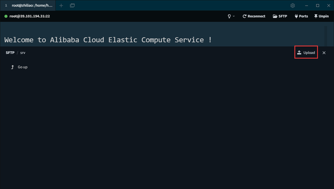The image size is (334, 189).
Task: Navigate to the SFTP root breadcrumb
Action: (x=10, y=53)
